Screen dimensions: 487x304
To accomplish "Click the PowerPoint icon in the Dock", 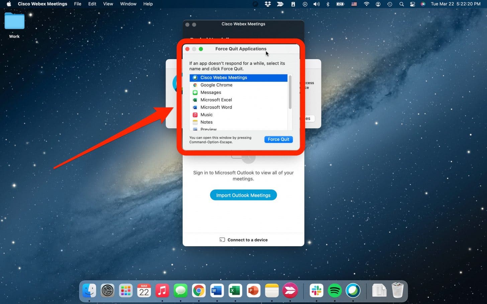I will pyautogui.click(x=253, y=291).
